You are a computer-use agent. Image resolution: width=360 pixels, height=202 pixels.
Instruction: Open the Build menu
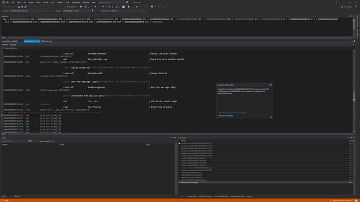pos(38,2)
